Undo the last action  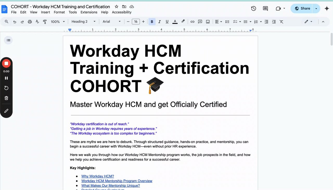tap(15, 22)
